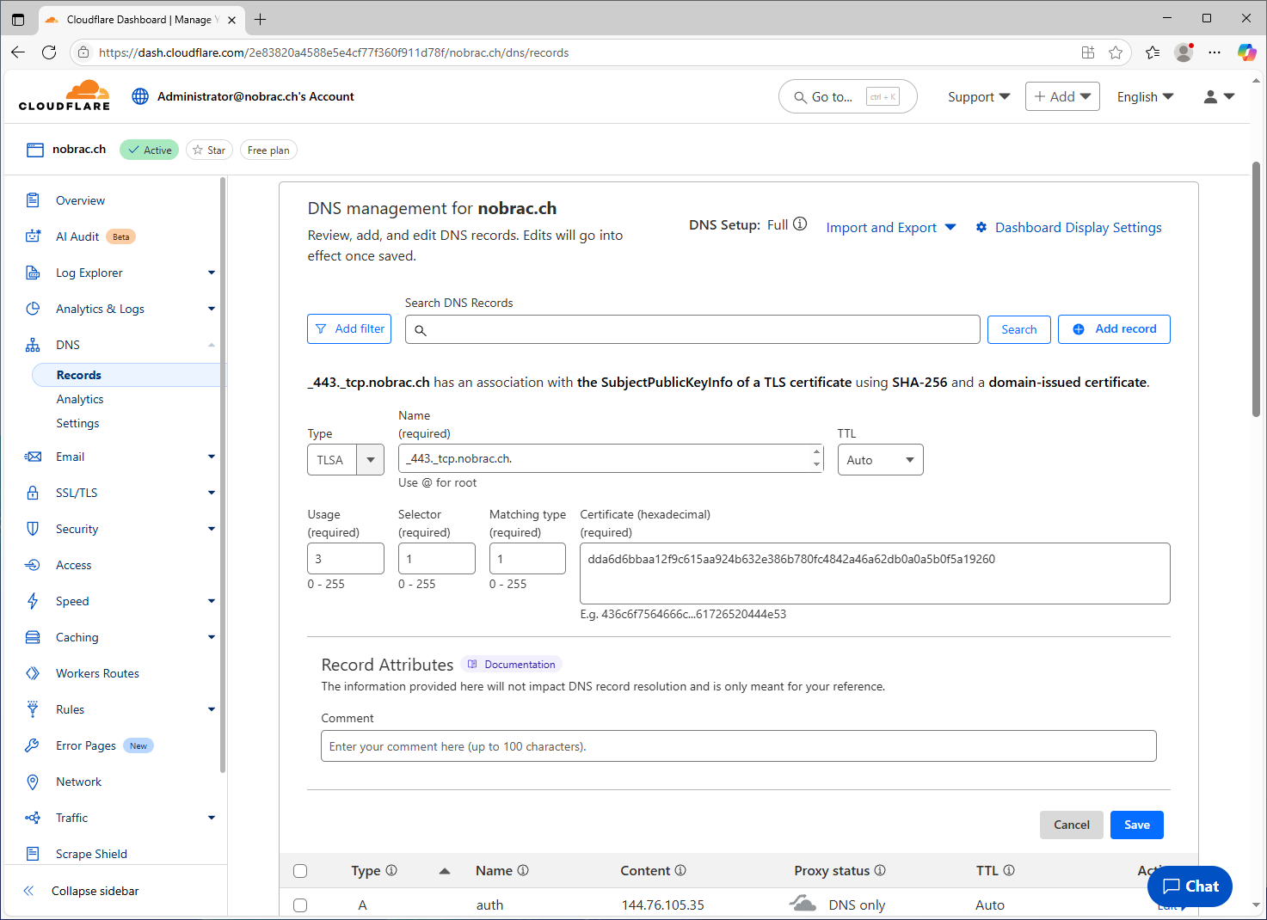Viewport: 1267px width, 920px height.
Task: Click the Security shield icon
Action: pos(33,529)
